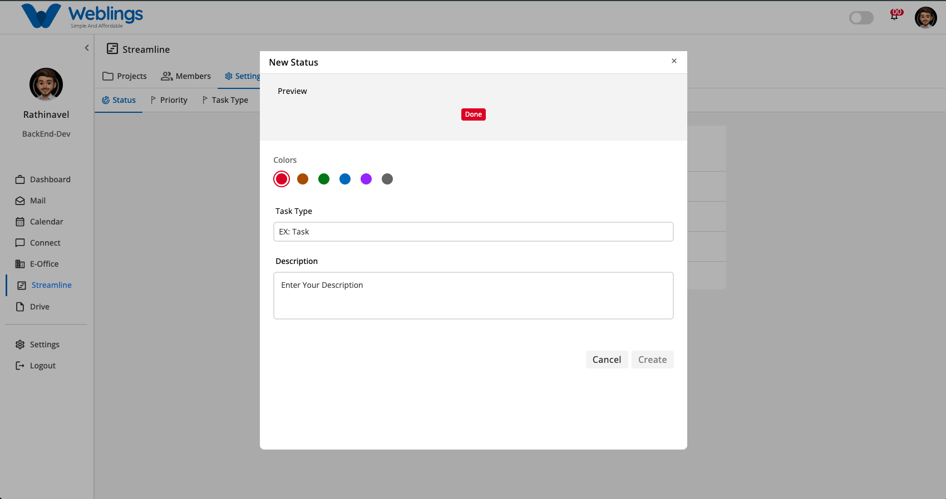The height and width of the screenshot is (499, 946).
Task: Open notifications bell icon
Action: [894, 16]
